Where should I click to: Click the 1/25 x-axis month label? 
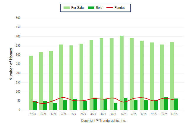click(73, 114)
